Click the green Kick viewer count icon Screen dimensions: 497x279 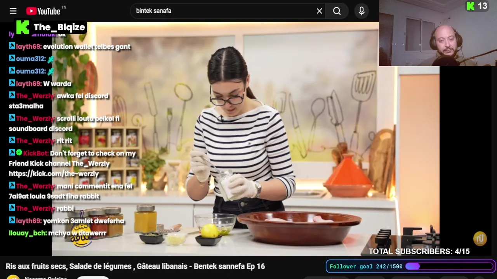tap(470, 6)
